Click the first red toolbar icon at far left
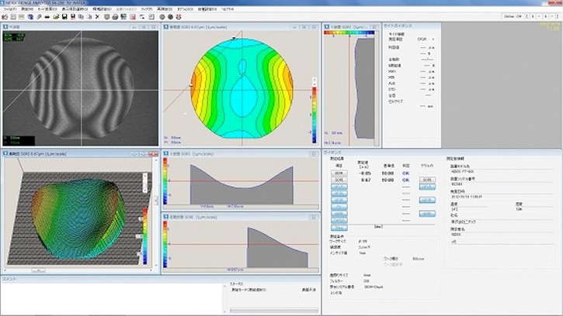 [5, 17]
